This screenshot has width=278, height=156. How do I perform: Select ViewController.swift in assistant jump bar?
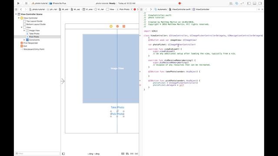[180, 10]
